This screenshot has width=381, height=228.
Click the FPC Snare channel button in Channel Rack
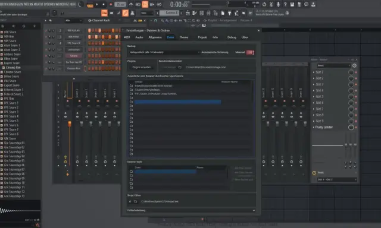(x=74, y=43)
